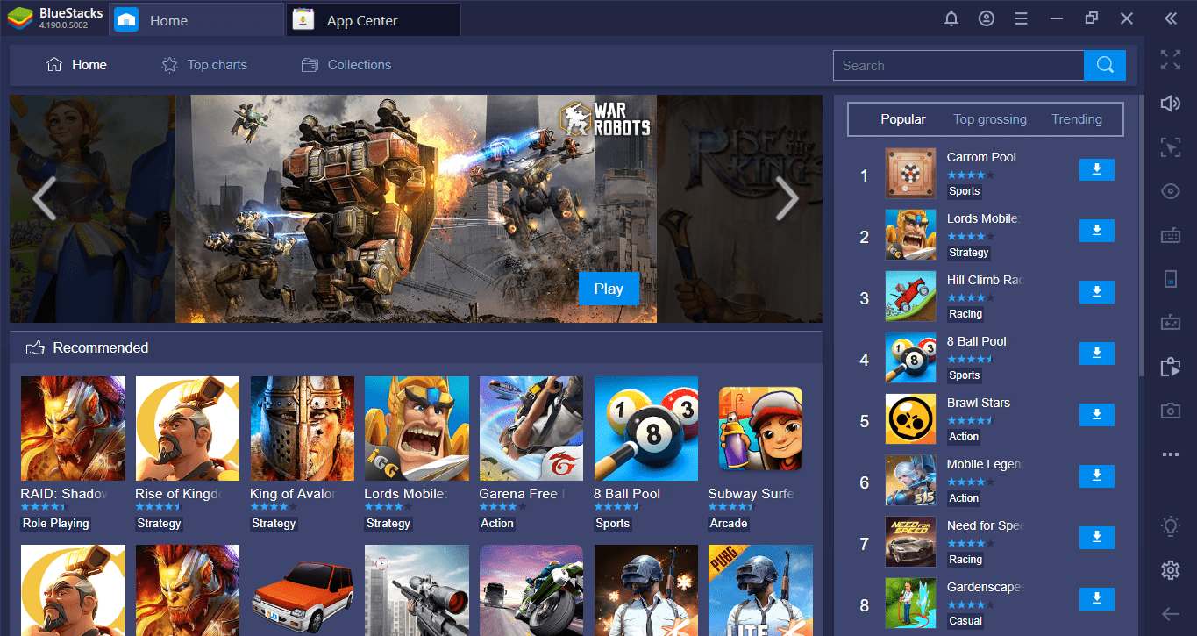Viewport: 1197px width, 636px height.
Task: Click the volume speaker icon
Action: click(x=1171, y=104)
